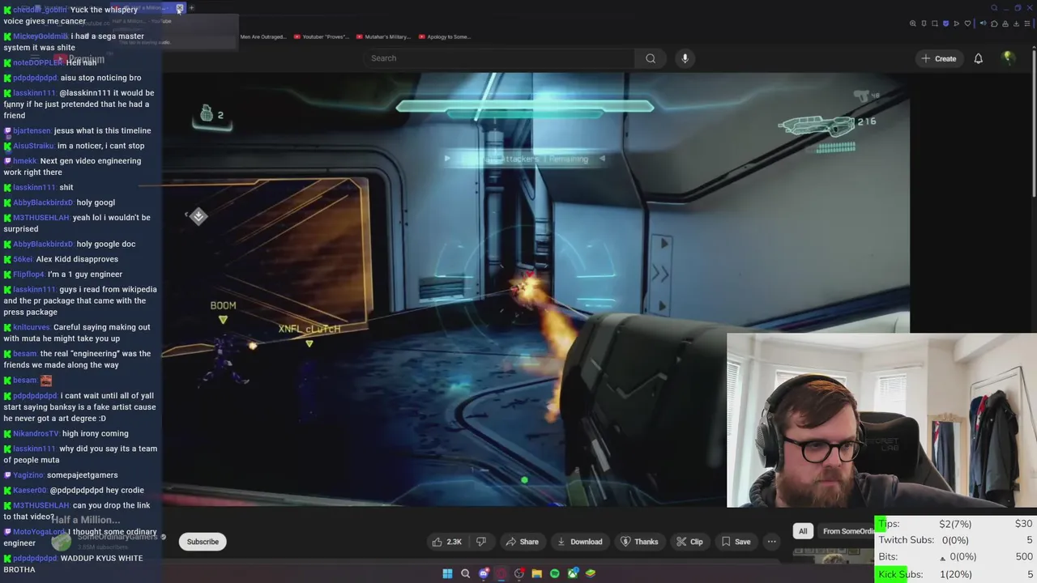Click chat username noteDOPPLER
The height and width of the screenshot is (583, 1037).
37,62
